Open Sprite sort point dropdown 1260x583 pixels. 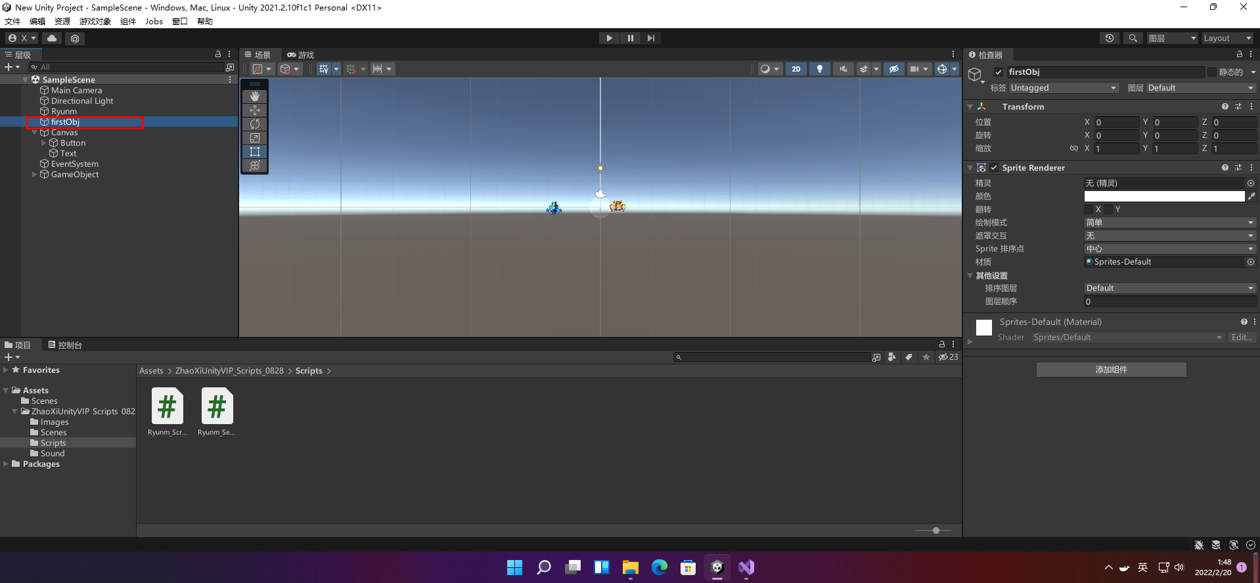tap(1170, 249)
